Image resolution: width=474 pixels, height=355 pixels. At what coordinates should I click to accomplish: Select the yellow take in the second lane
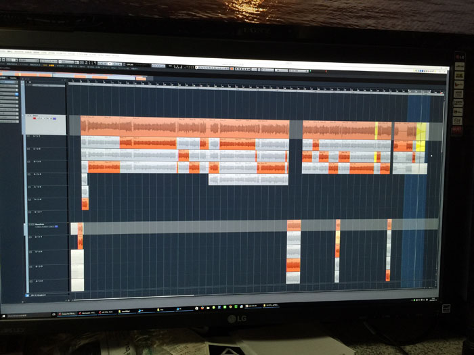375,157
